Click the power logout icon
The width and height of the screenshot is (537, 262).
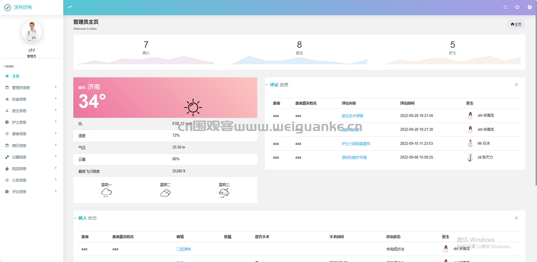(517, 7)
